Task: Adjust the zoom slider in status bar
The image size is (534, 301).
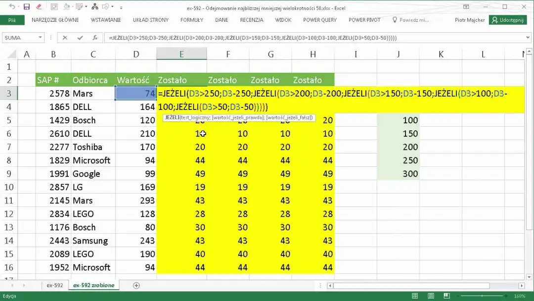Action: (x=482, y=296)
